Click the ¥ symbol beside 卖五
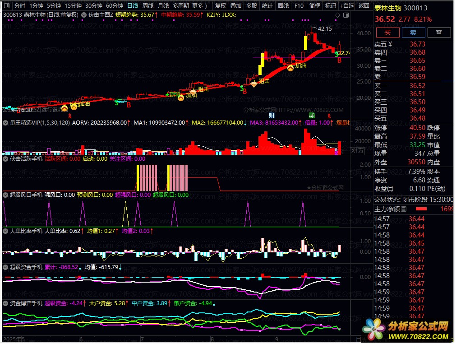This screenshot has width=456, height=344. (x=390, y=44)
